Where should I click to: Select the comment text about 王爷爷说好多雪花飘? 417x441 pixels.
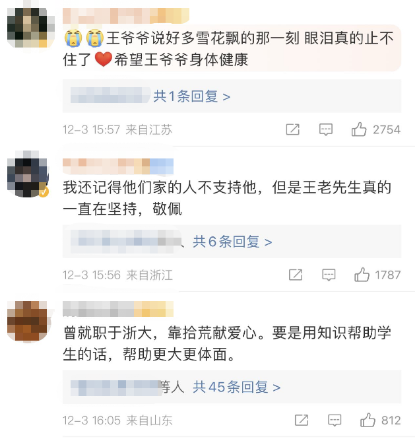coord(228,49)
